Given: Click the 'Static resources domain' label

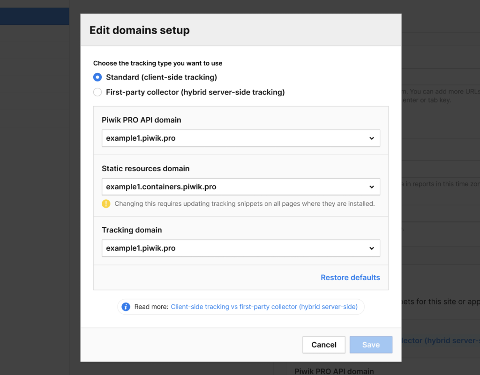Looking at the screenshot, I should pyautogui.click(x=145, y=169).
